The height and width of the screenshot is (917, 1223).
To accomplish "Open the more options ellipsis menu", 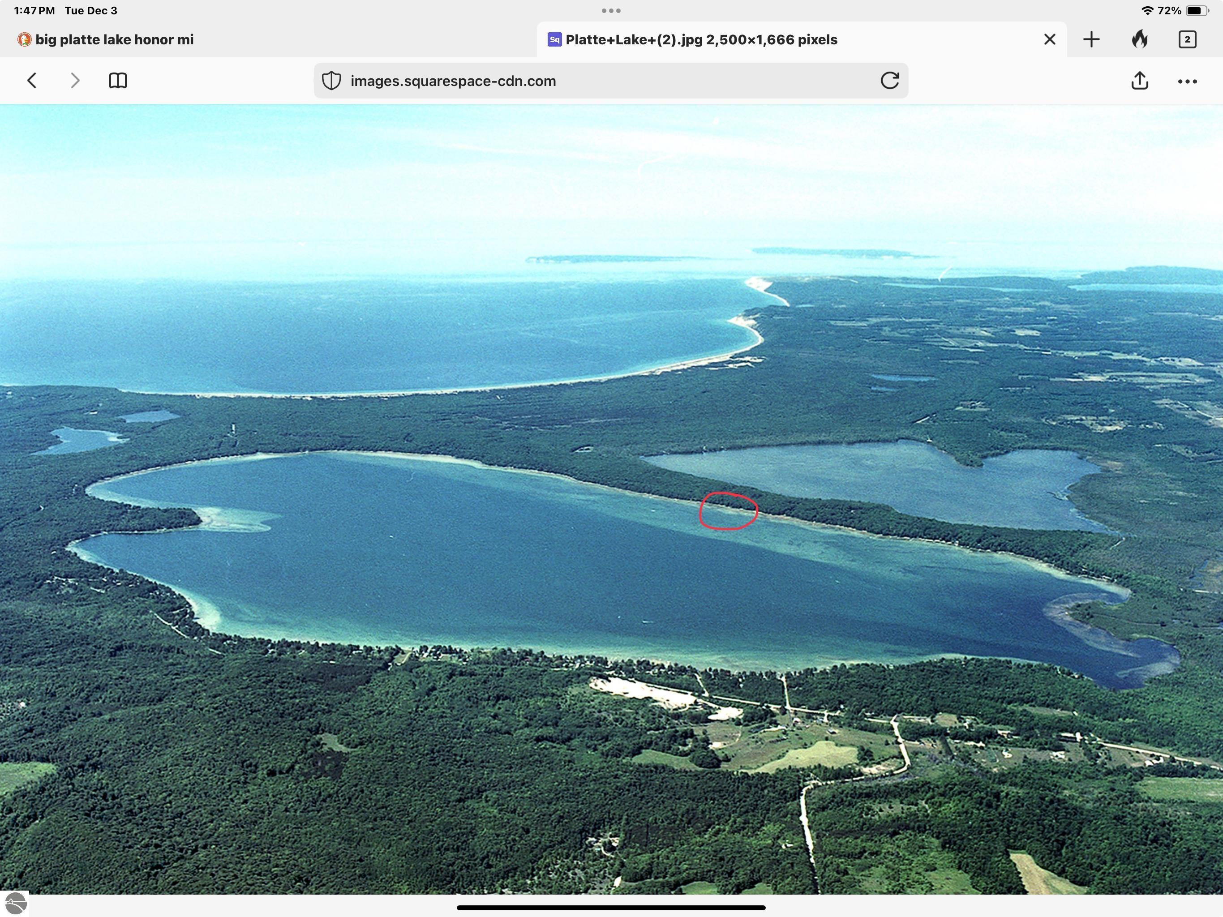I will click(x=1187, y=81).
